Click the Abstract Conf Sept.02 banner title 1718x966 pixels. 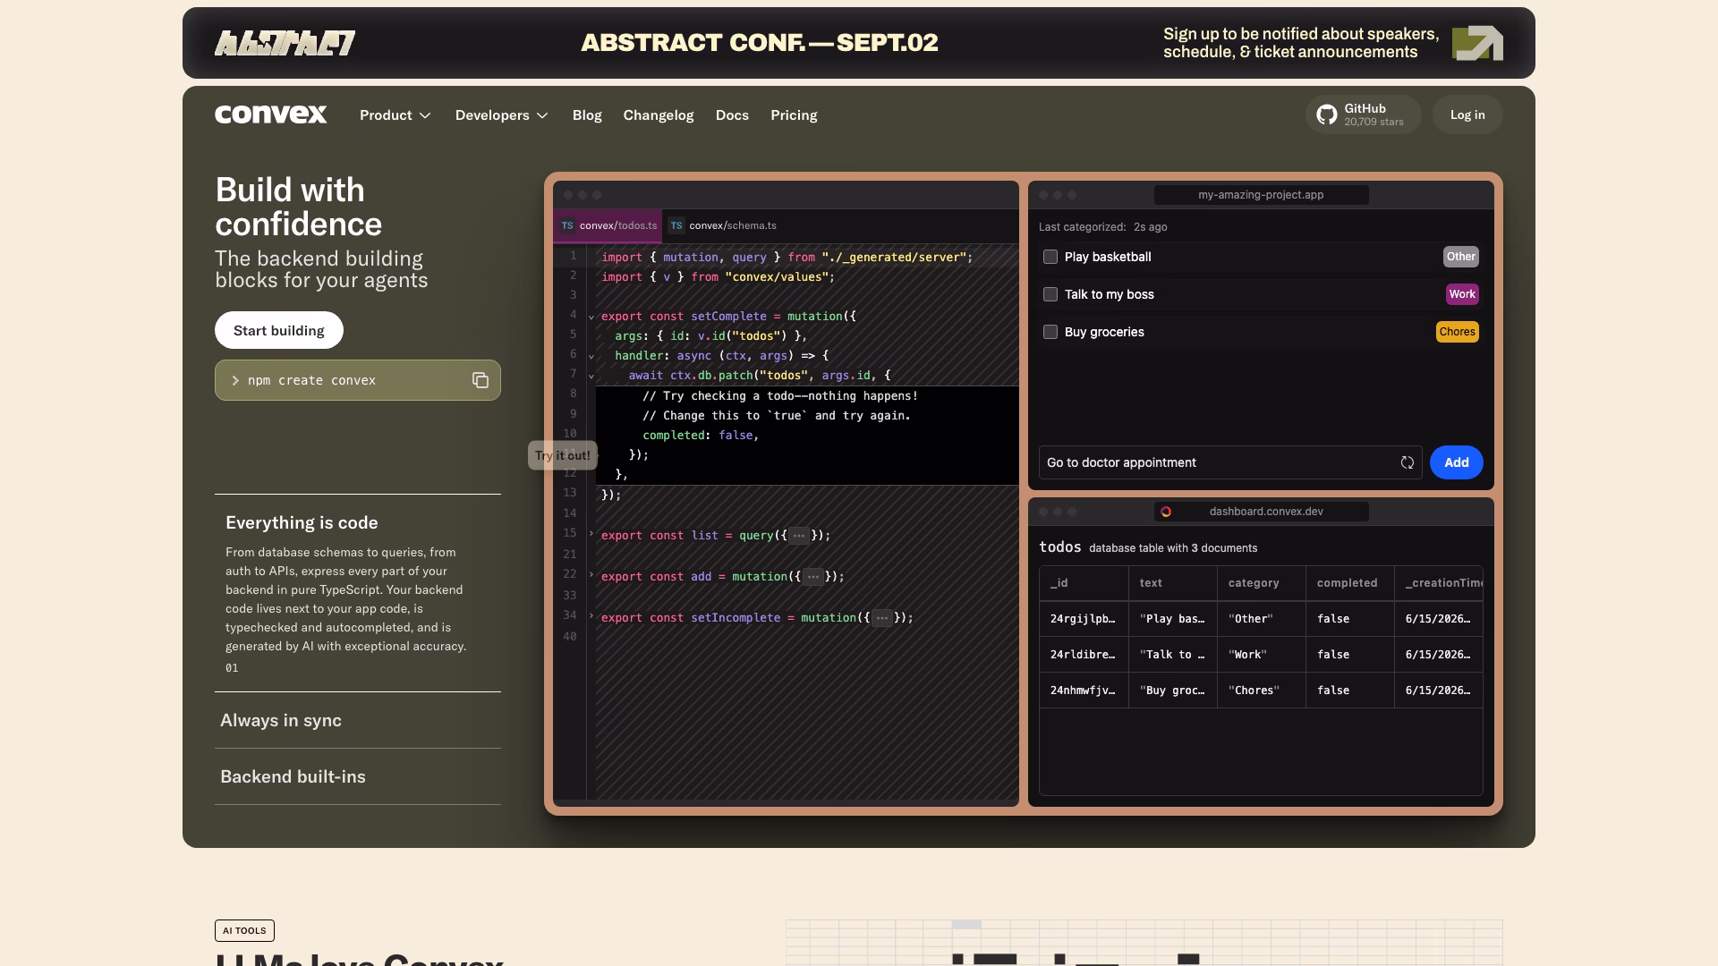tap(760, 43)
